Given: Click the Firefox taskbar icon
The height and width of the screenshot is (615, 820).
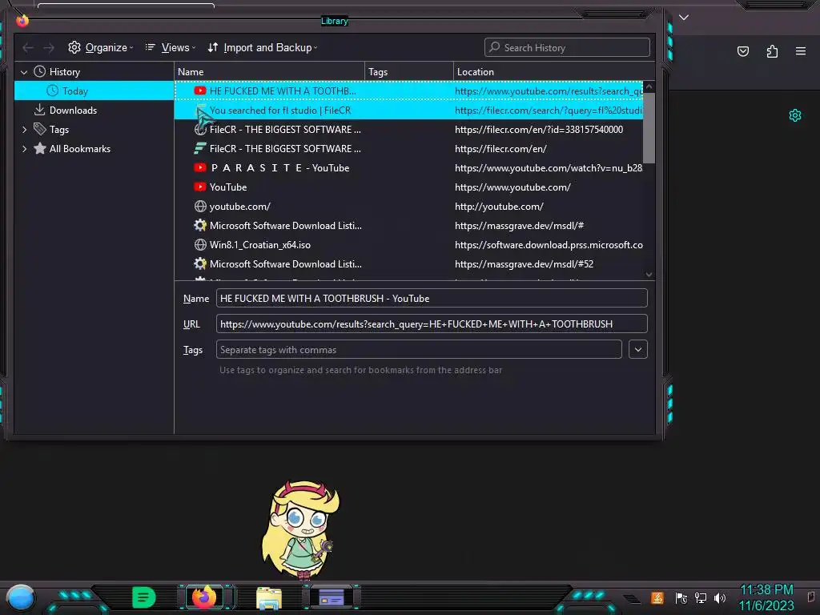Looking at the screenshot, I should click(x=204, y=597).
